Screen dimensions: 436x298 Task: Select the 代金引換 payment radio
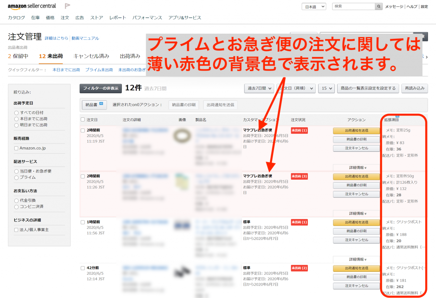click(x=16, y=201)
